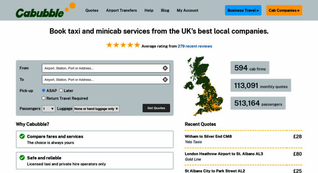Click the Witham to Silver End CM8 quote

208,136
